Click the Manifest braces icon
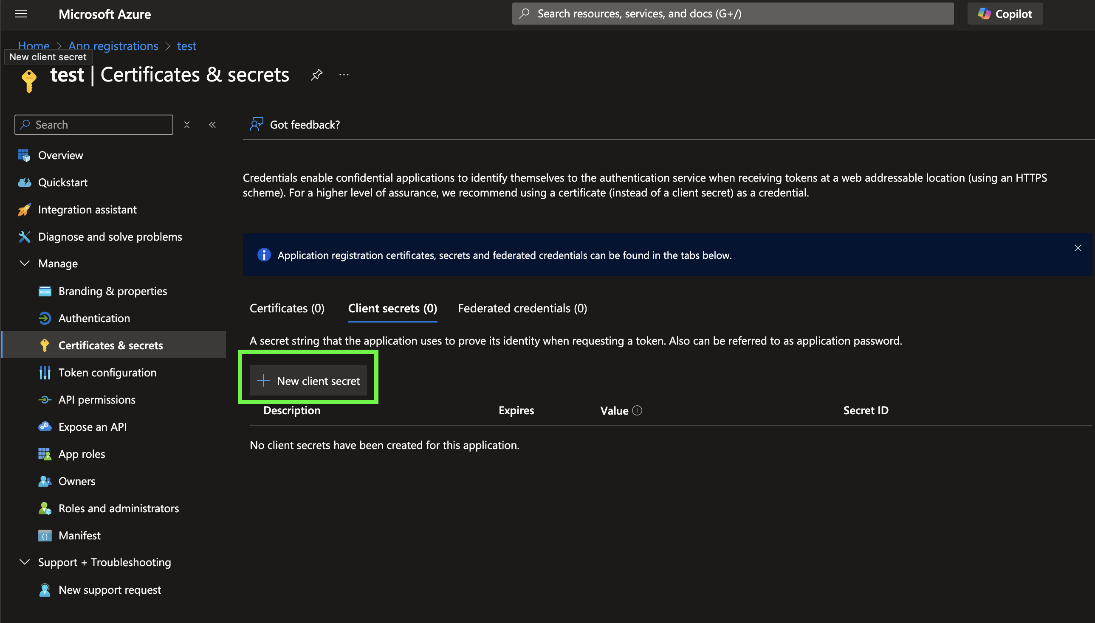This screenshot has width=1095, height=623. (x=45, y=536)
